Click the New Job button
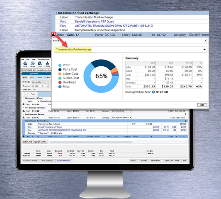Screen dimensions: 221x199 (27, 142)
